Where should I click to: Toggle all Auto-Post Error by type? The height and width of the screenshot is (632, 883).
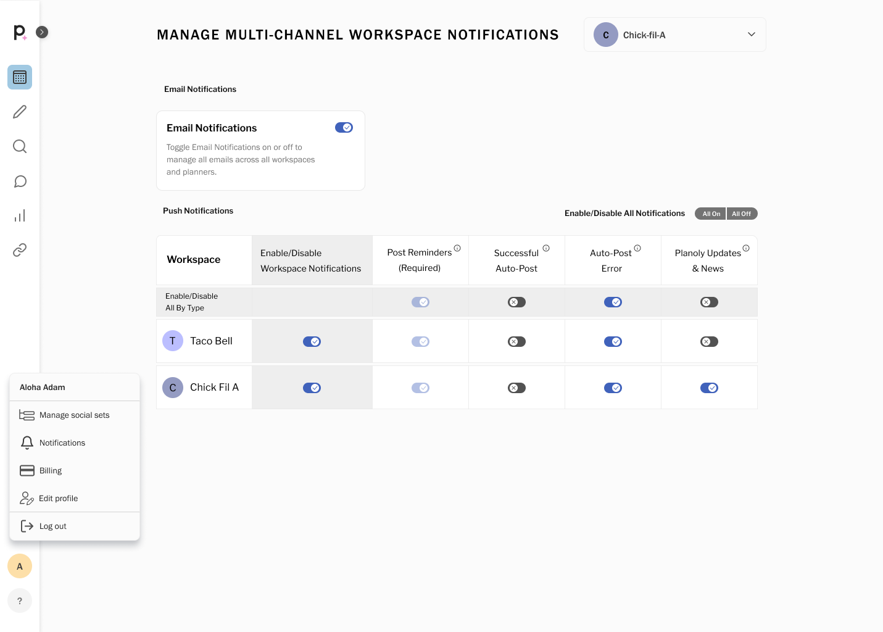click(x=613, y=302)
